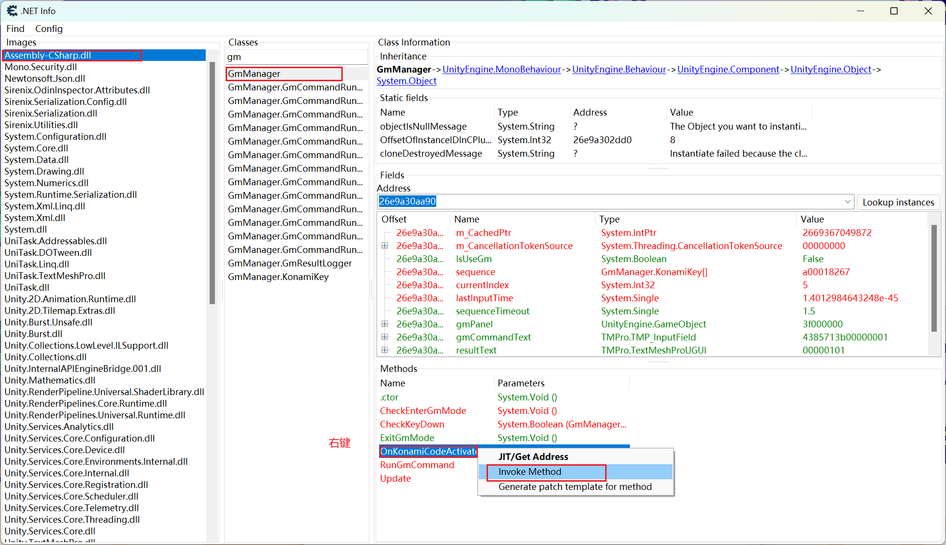Select GmManager.KonamiKey in the Classes list
Viewport: 946px width, 545px height.
(278, 277)
